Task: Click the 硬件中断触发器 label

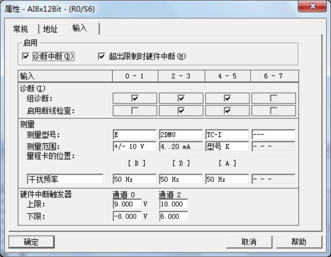Action: pos(46,194)
